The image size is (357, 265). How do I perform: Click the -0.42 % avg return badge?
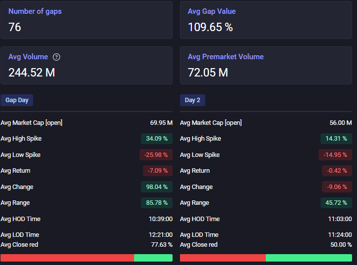pos(337,171)
